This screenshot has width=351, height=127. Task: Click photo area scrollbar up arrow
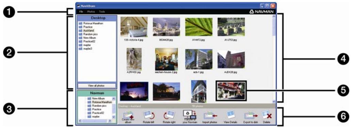274,17
